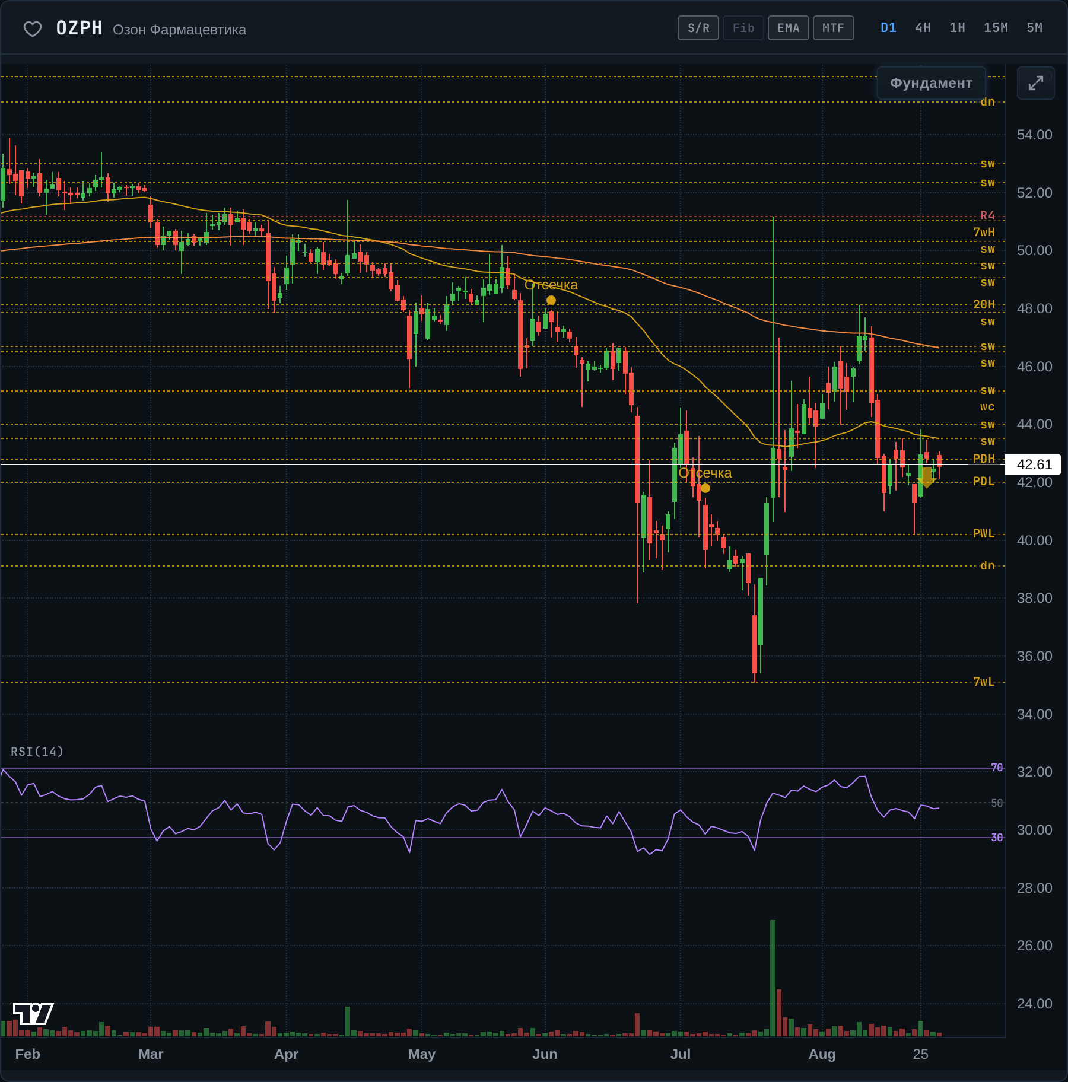Click the Apr date axis label
This screenshot has width=1068, height=1082.
tap(286, 1054)
